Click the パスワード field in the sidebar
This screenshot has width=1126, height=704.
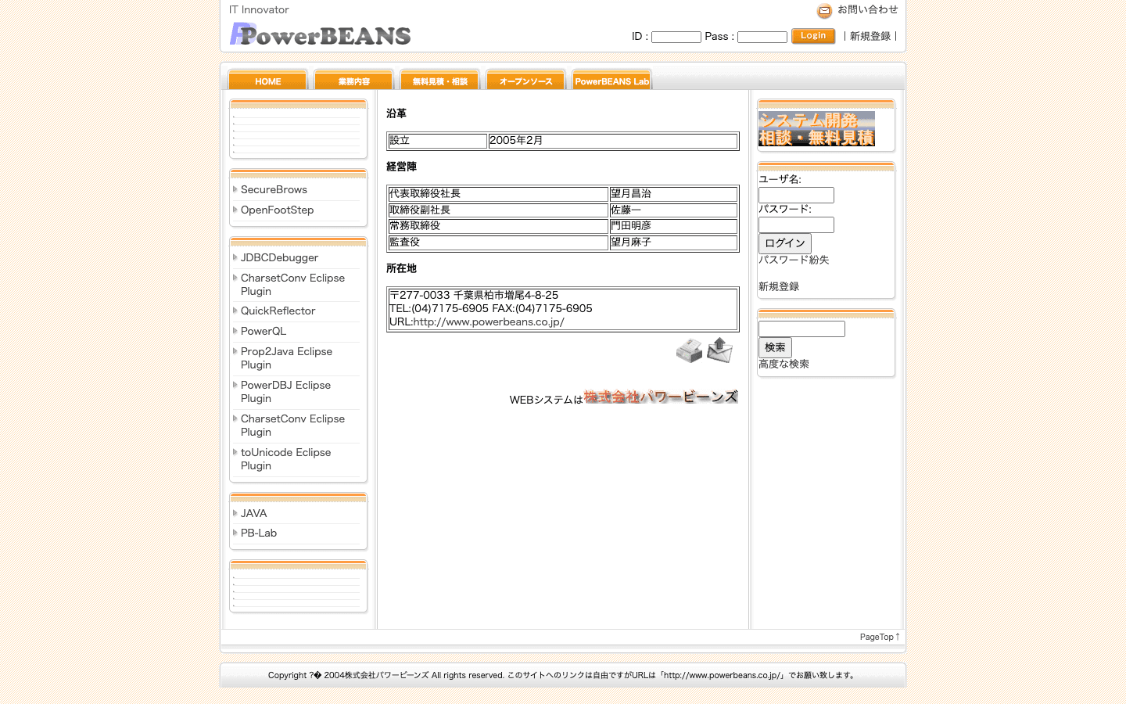[796, 225]
